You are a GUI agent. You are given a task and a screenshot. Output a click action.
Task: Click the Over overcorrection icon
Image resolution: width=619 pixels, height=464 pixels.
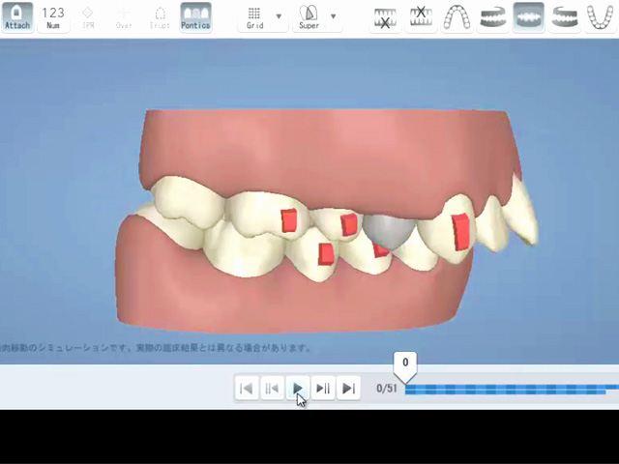point(124,16)
